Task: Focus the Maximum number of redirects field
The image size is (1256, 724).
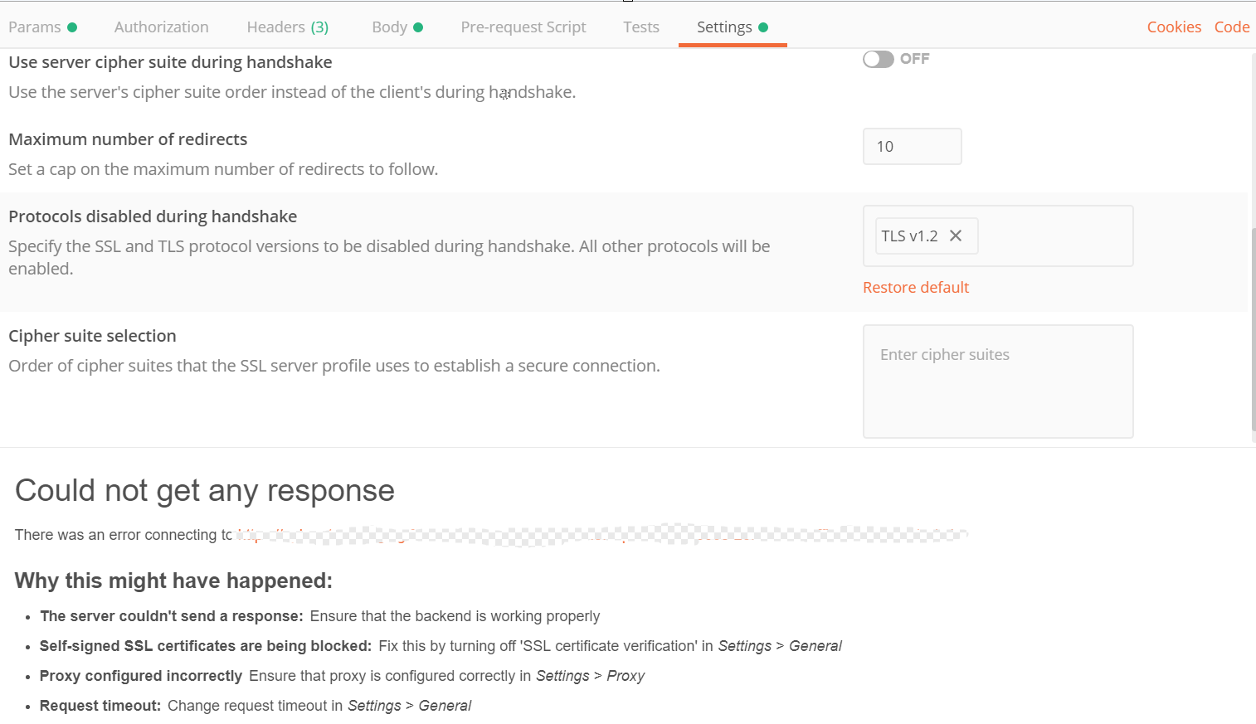Action: [912, 147]
